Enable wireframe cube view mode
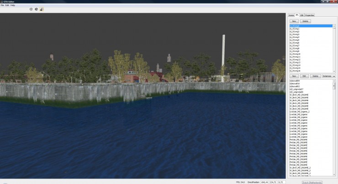 pyautogui.click(x=31, y=9)
